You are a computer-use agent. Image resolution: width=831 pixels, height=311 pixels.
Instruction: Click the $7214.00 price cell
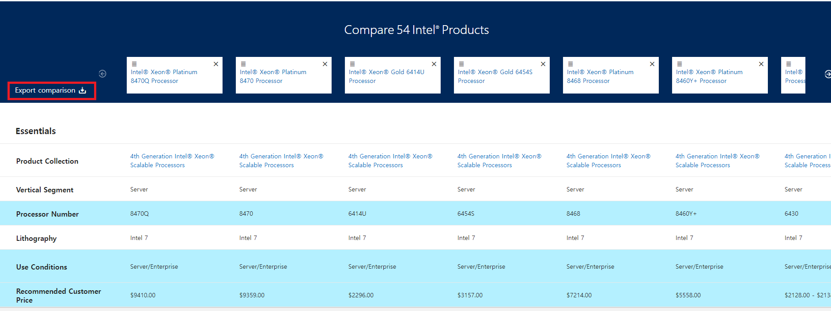click(x=579, y=295)
